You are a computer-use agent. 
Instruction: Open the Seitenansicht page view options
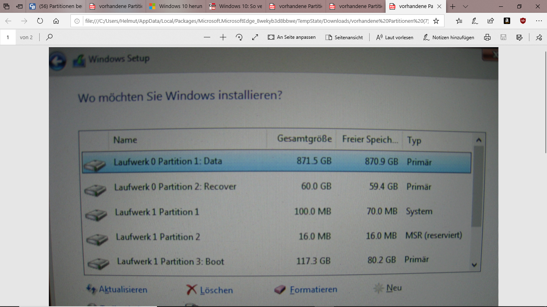tap(344, 37)
